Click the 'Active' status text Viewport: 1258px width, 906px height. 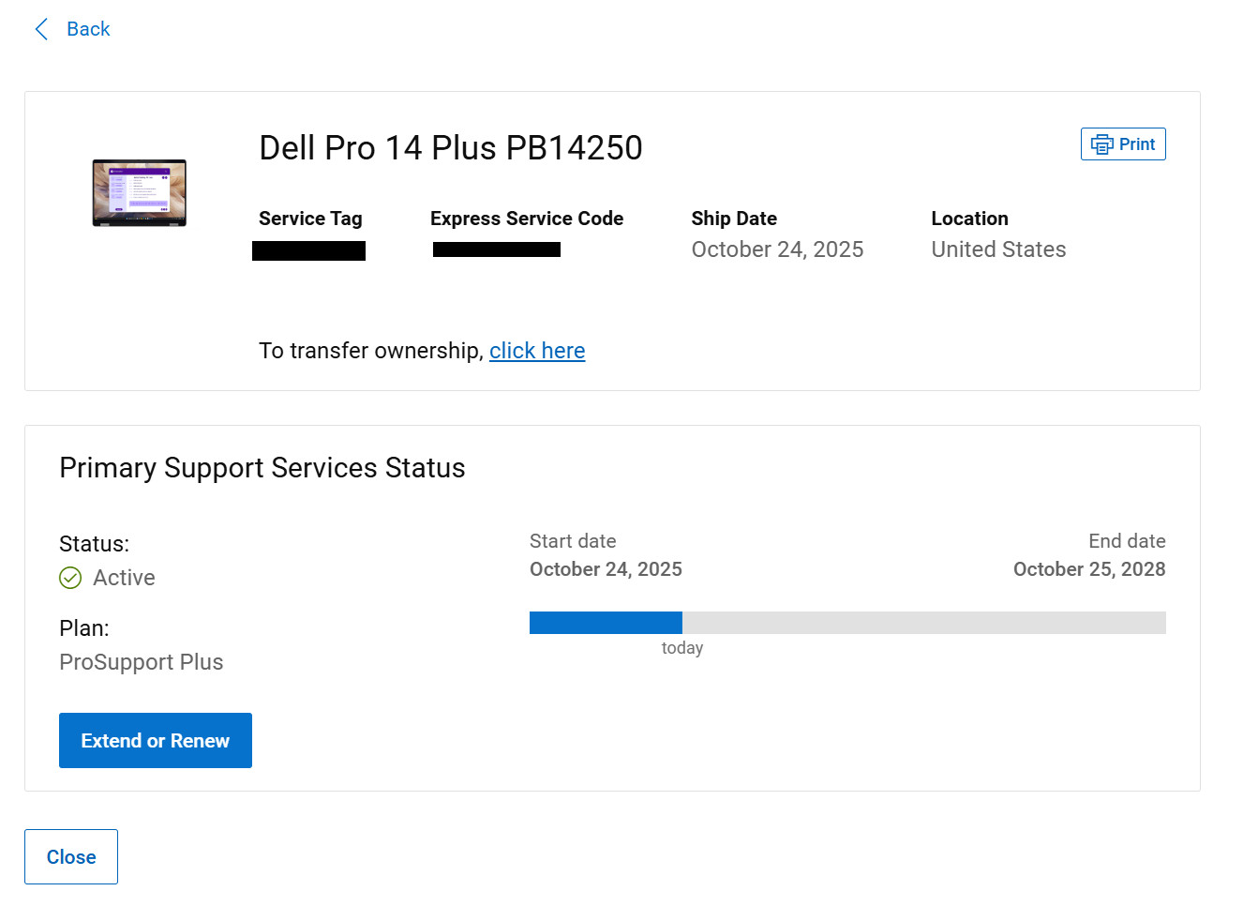125,578
